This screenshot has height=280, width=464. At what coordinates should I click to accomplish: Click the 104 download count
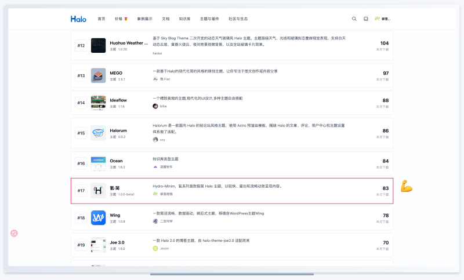pyautogui.click(x=385, y=43)
